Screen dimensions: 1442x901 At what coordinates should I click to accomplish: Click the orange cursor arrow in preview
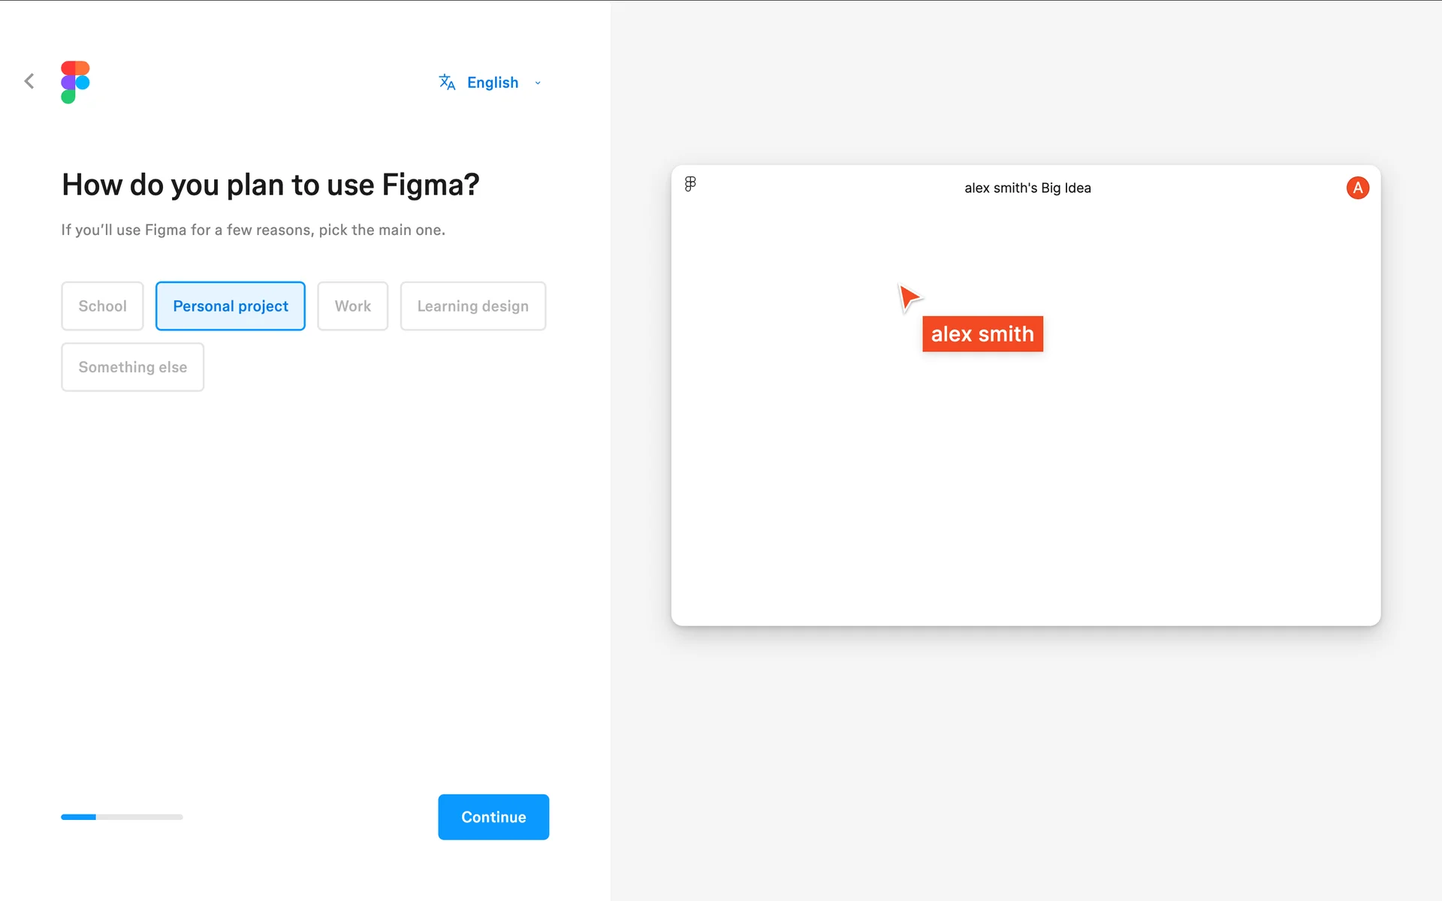coord(909,297)
